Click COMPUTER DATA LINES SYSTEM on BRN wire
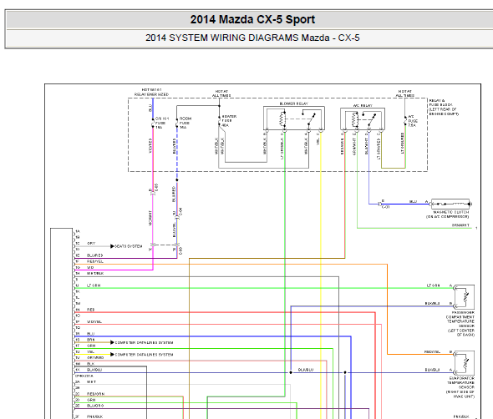Viewport: 493px width, 419px height. [x=144, y=342]
